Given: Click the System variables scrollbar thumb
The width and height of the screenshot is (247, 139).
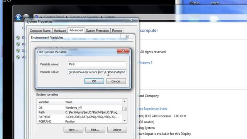Looking at the screenshot, I should (x=124, y=109).
